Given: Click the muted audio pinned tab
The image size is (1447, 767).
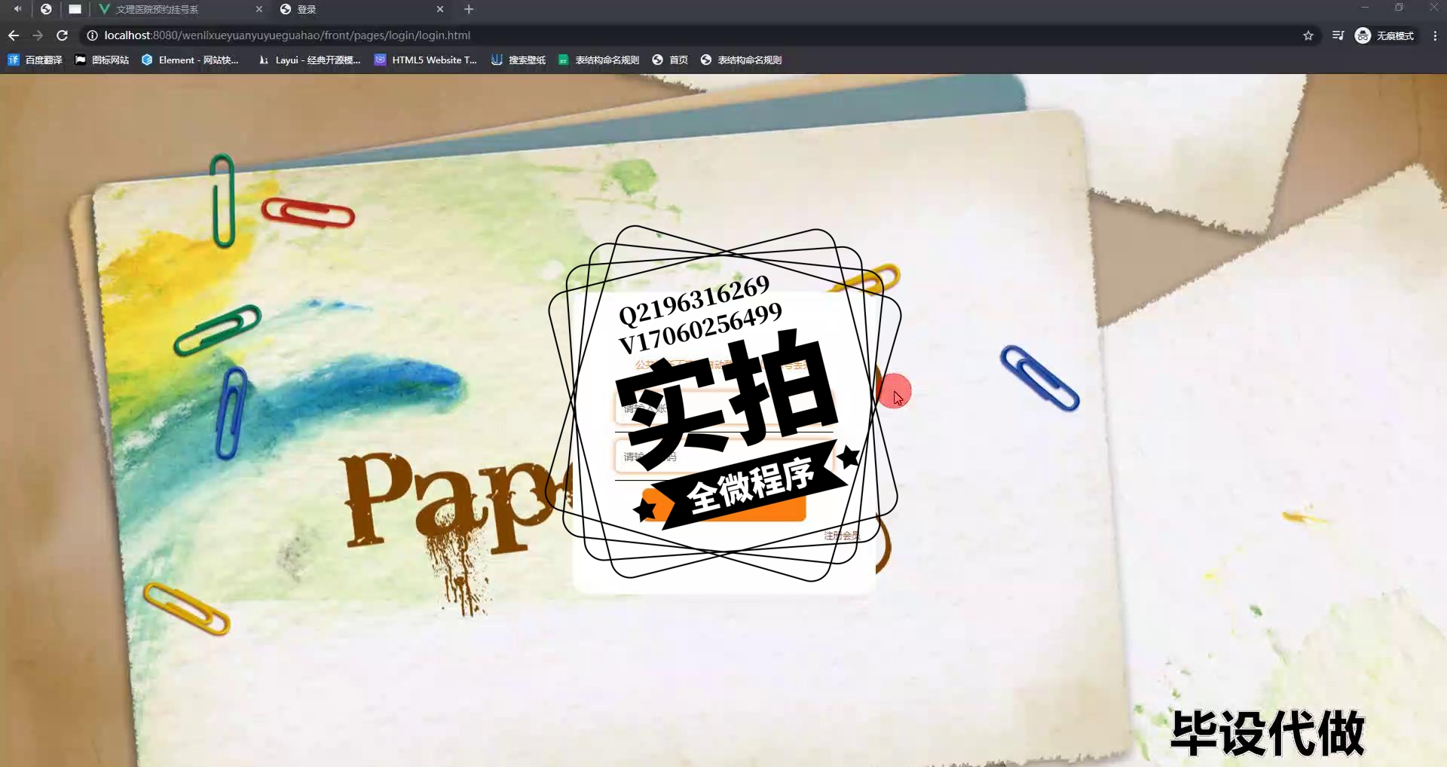Looking at the screenshot, I should [x=17, y=9].
